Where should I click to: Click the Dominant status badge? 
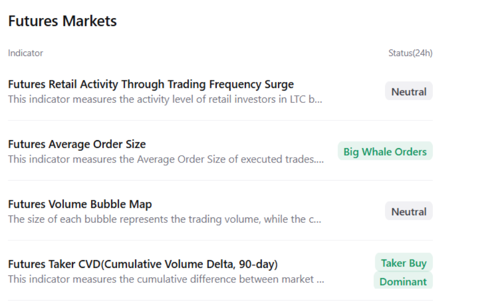coord(403,281)
